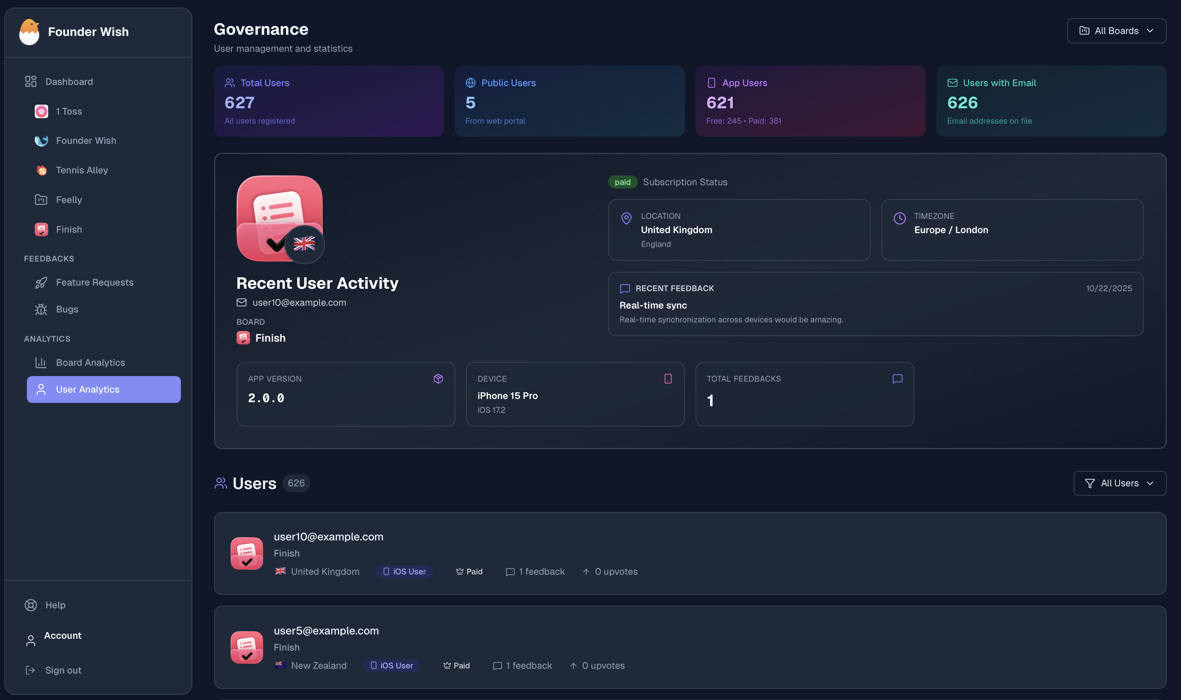Click the Founder Wish egg logo
Image resolution: width=1181 pixels, height=700 pixels.
pyautogui.click(x=29, y=32)
